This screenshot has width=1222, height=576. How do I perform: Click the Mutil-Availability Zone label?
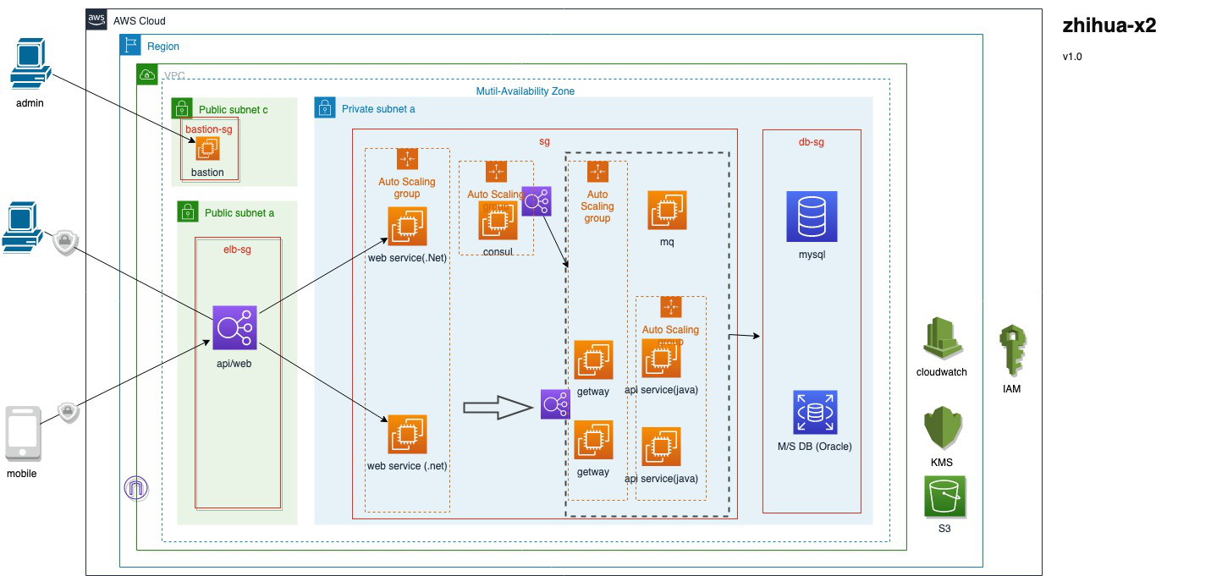(526, 91)
